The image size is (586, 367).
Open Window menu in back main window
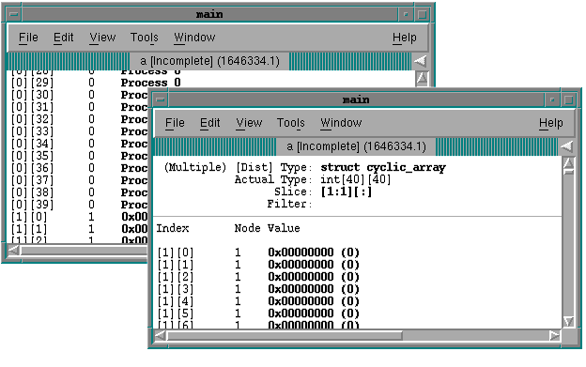(194, 38)
